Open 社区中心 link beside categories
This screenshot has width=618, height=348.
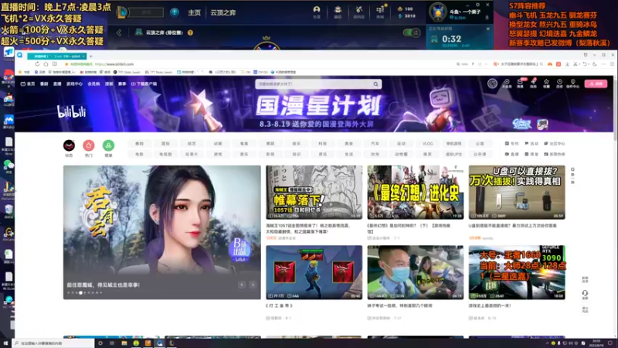click(x=555, y=144)
